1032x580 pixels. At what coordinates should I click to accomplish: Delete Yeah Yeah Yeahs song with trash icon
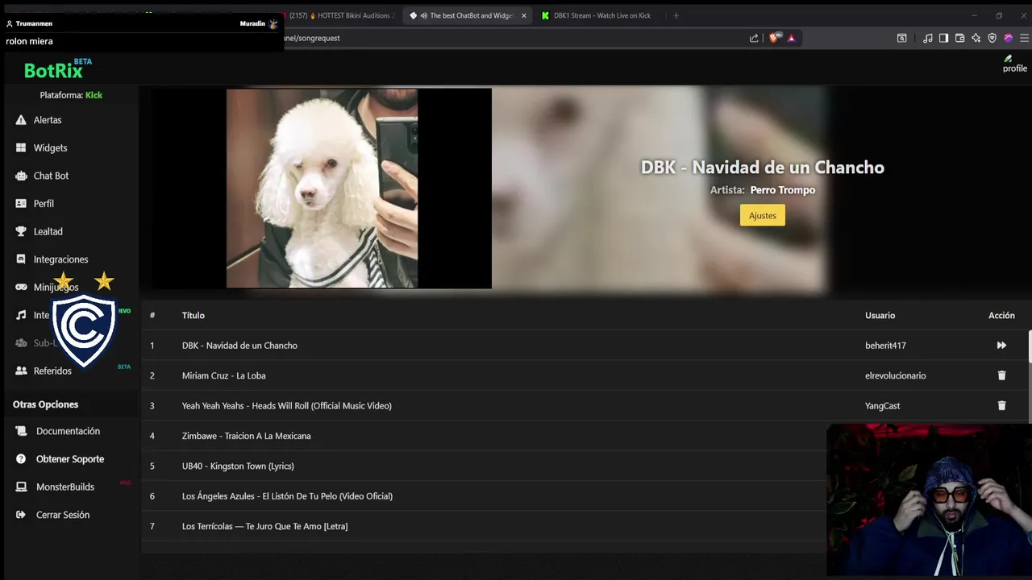coord(1001,406)
